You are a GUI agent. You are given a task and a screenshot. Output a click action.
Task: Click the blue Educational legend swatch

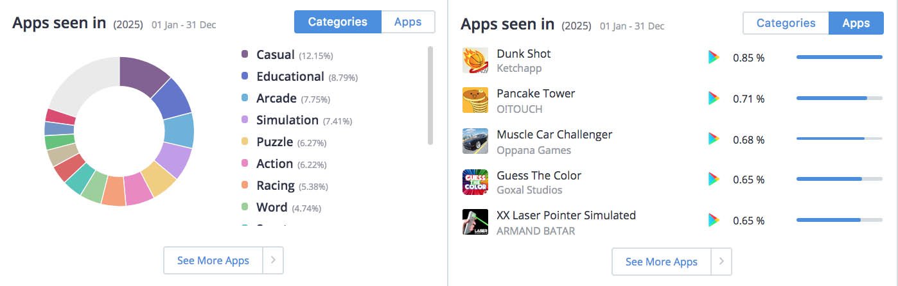click(245, 76)
